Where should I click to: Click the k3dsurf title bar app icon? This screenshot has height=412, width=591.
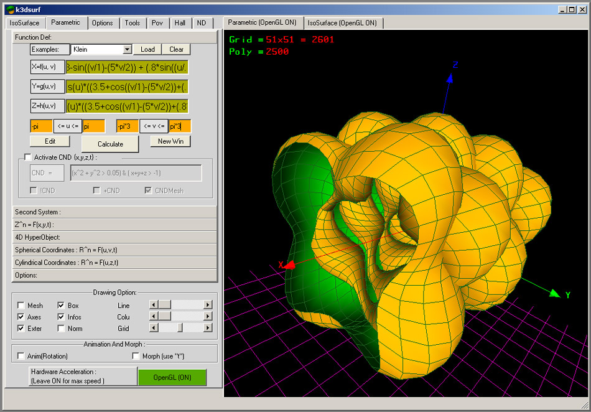point(10,9)
